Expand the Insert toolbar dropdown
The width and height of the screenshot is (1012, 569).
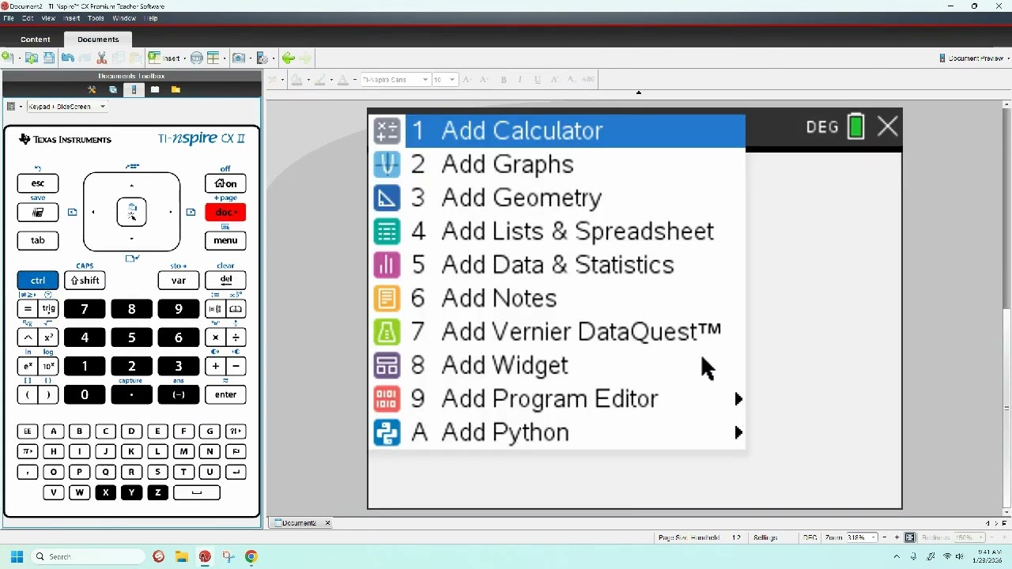185,58
